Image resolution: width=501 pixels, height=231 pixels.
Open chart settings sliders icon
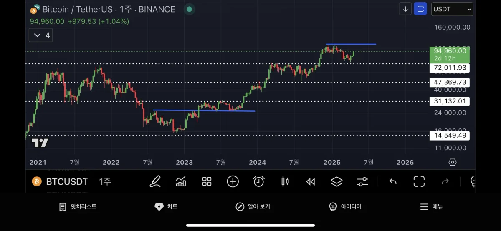point(362,181)
